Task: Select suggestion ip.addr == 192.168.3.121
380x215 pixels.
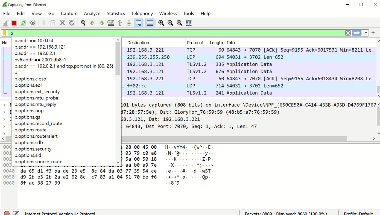Action: [63, 47]
